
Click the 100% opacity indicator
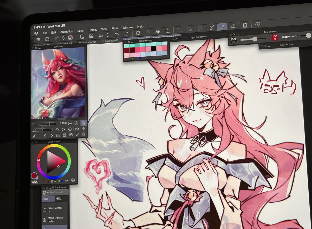275,38
